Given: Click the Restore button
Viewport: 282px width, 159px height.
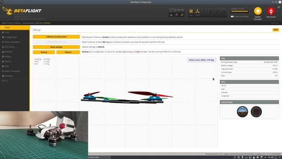Looking at the screenshot, I should (x=68, y=52).
